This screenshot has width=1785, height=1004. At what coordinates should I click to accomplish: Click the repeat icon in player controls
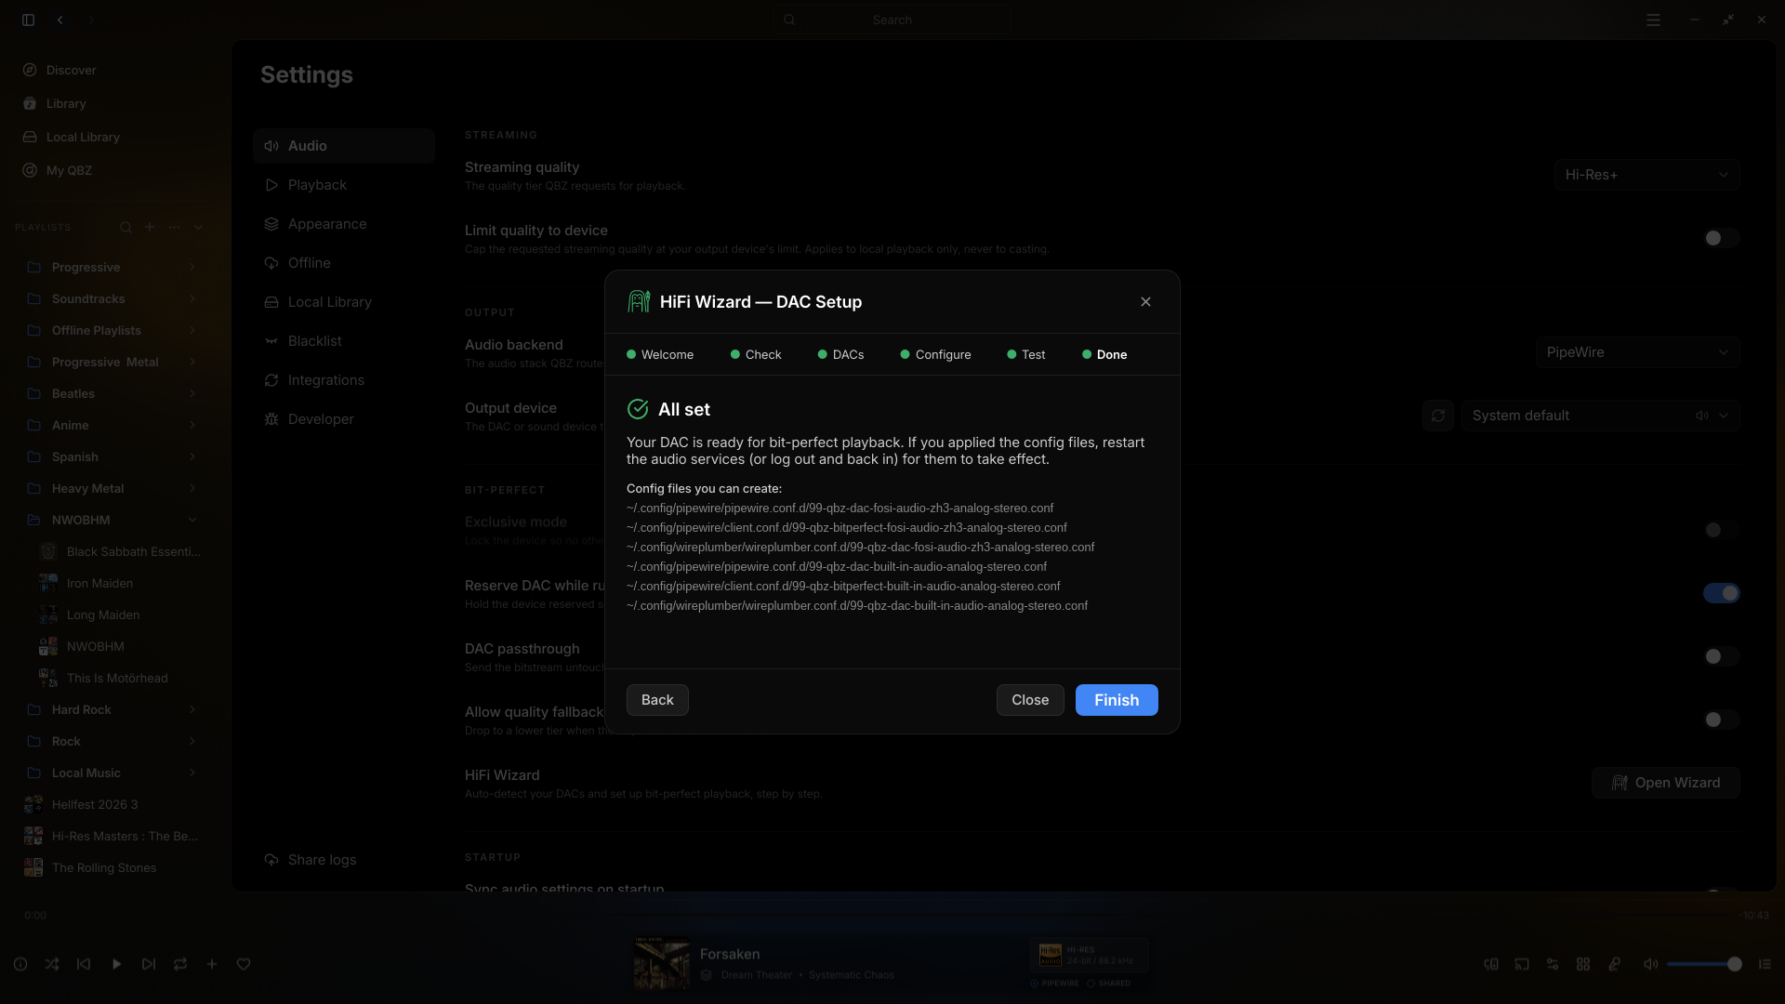pyautogui.click(x=180, y=964)
